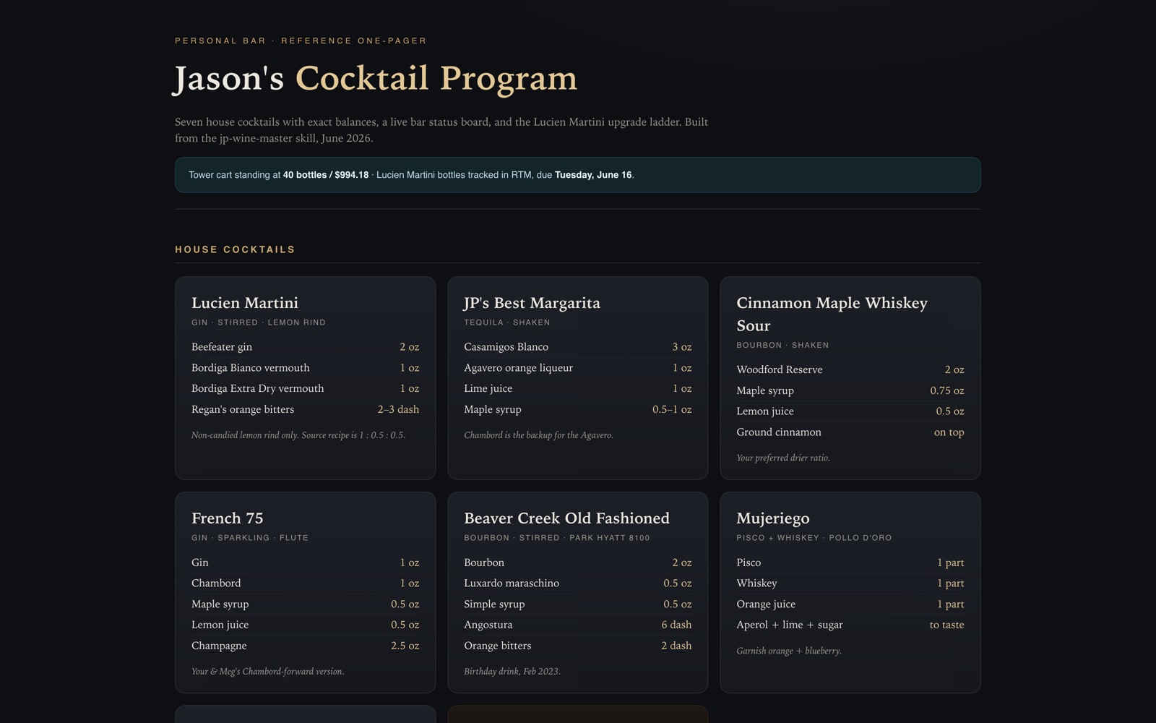Image resolution: width=1156 pixels, height=723 pixels.
Task: Click the HOUSE COCKTAILS section heading
Action: 235,249
